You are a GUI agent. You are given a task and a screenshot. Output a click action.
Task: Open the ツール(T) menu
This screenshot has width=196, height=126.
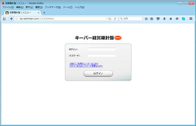coord(68,7)
